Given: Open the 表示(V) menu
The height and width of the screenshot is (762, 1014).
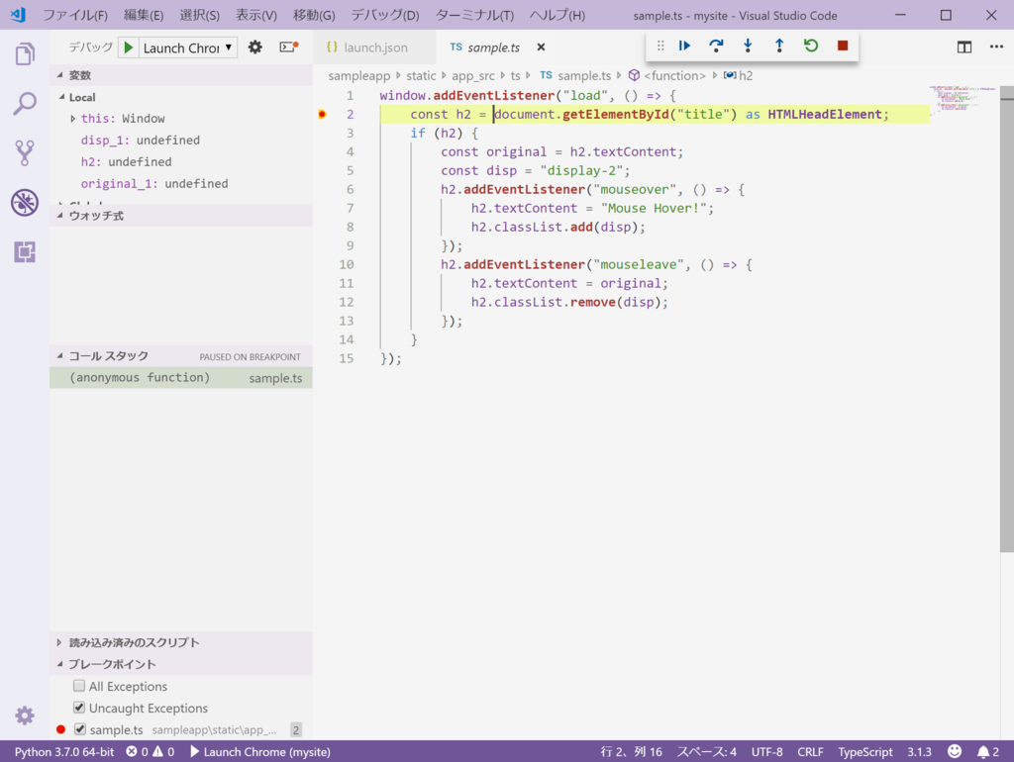Looking at the screenshot, I should (x=256, y=15).
